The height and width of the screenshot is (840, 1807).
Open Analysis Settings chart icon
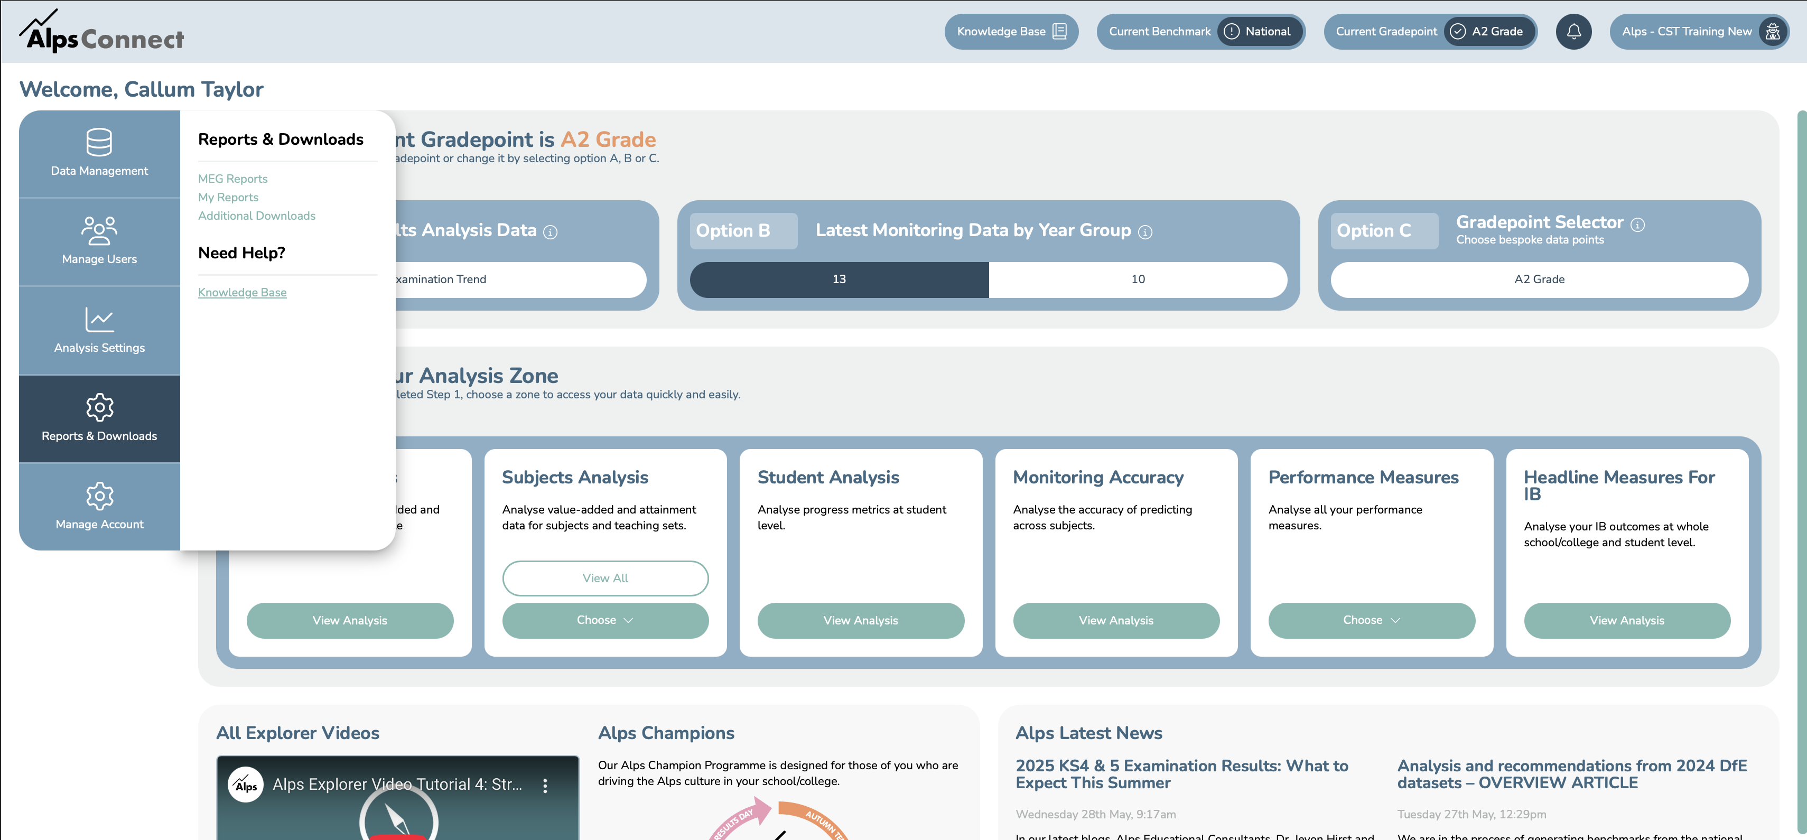99,320
